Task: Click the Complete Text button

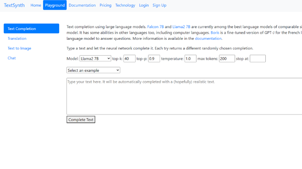Action: 81,119
